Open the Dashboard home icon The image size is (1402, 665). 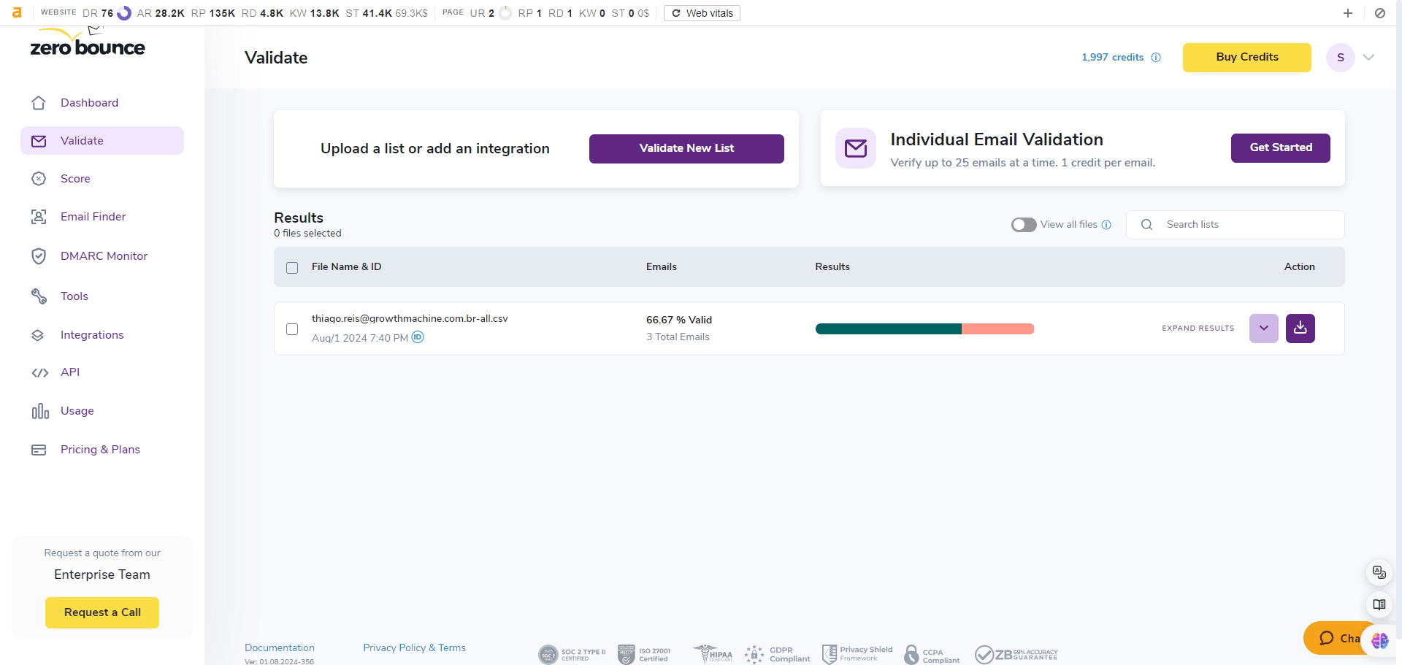[39, 103]
